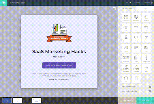This screenshot has width=154, height=104.
Task: Select page 1 in bottom bar
Action: tap(7, 101)
